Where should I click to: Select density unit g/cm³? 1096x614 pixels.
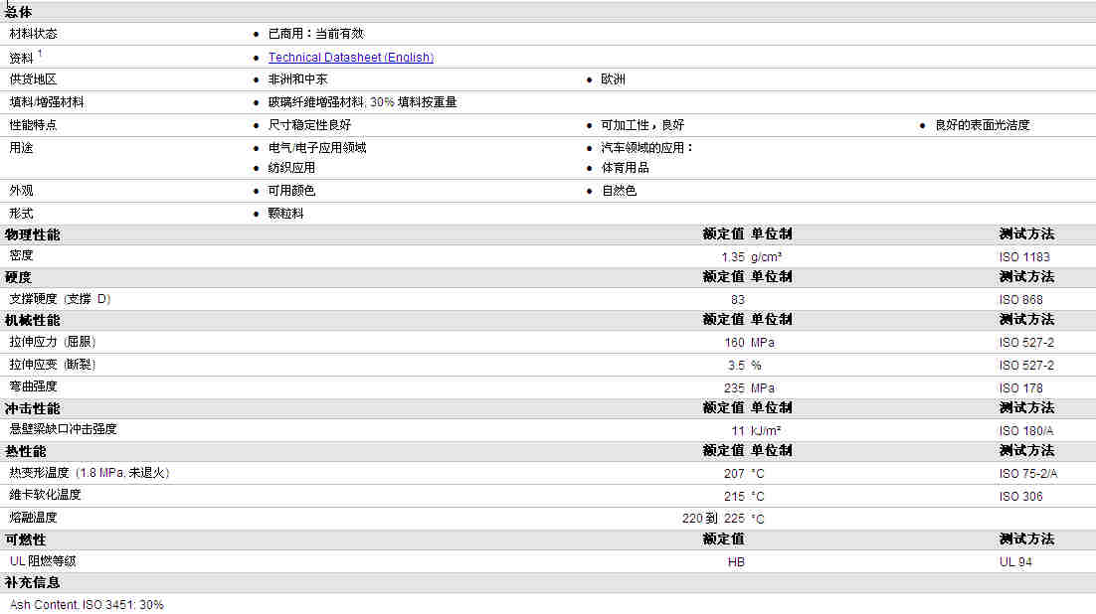click(766, 257)
